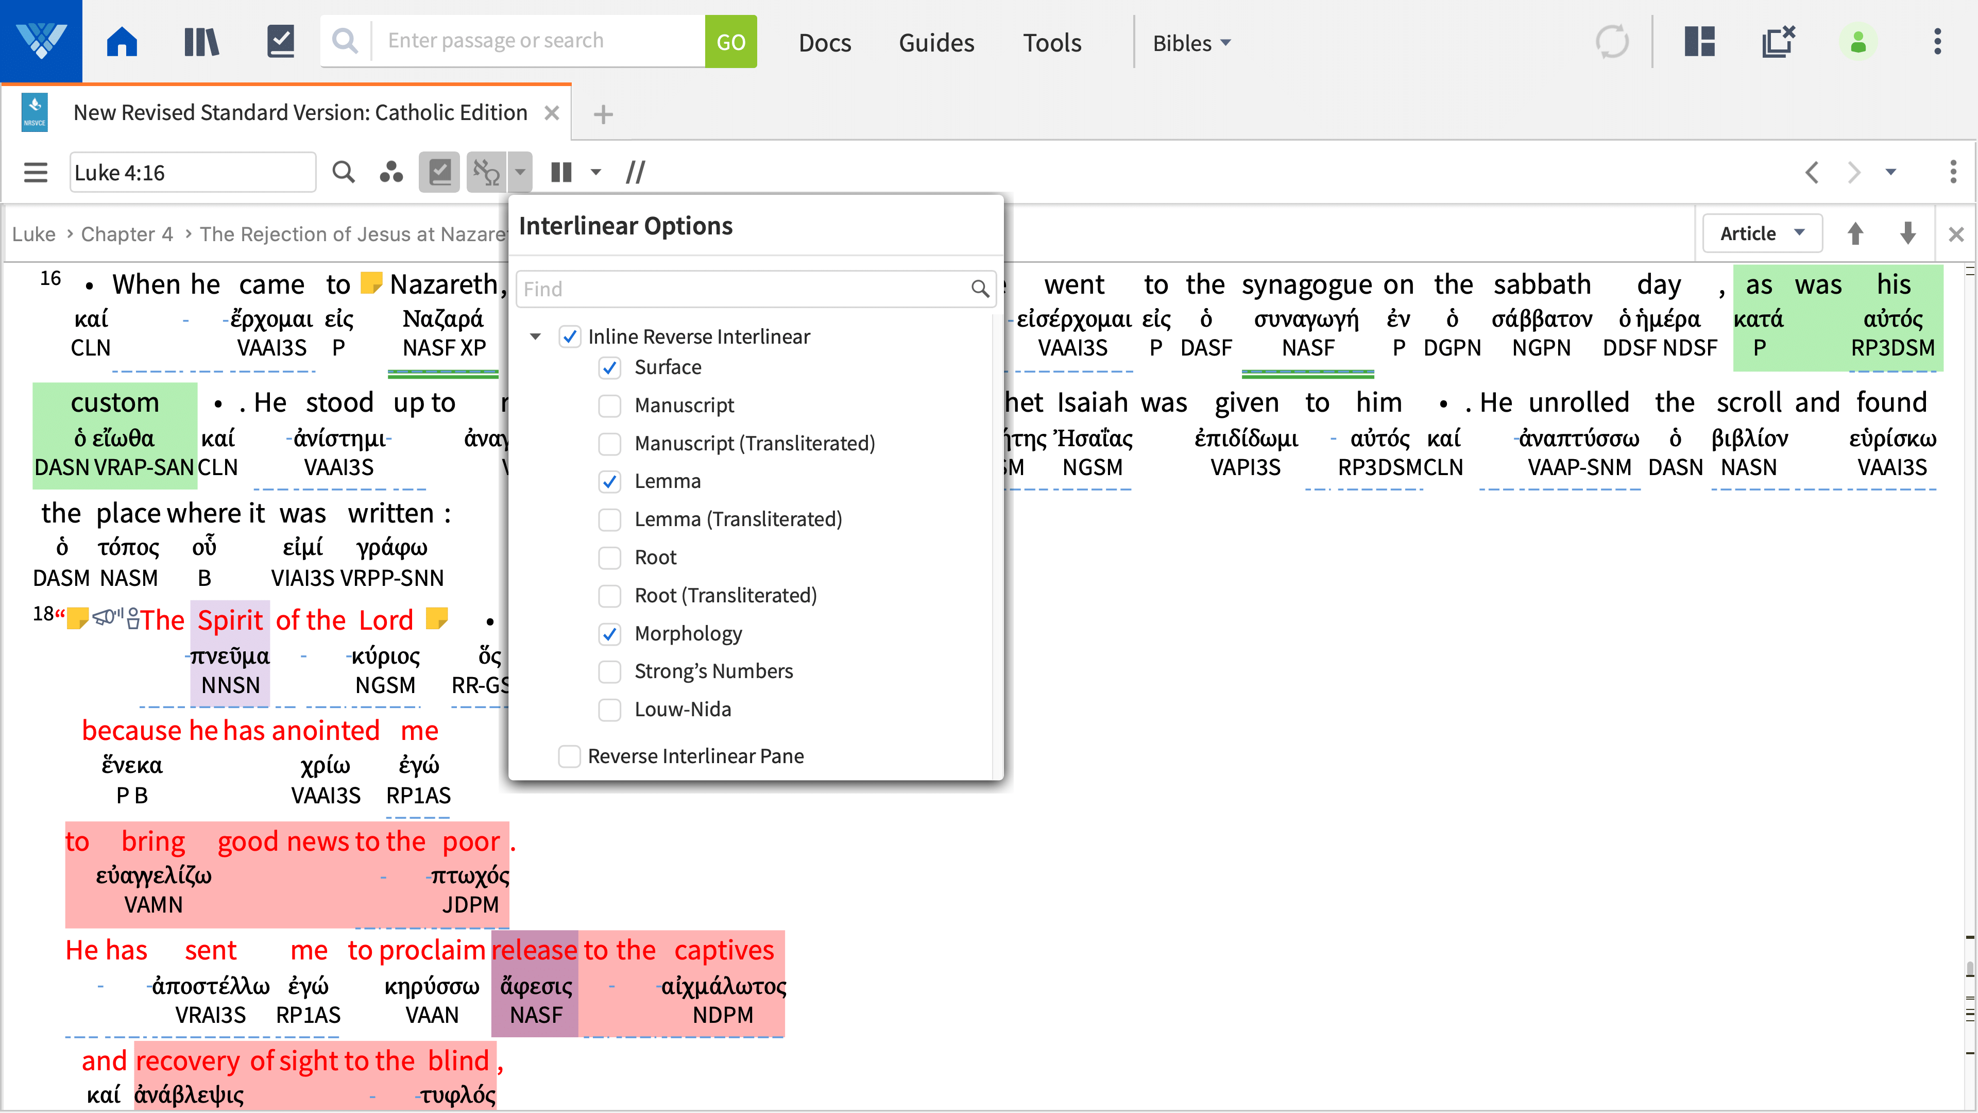Click the Luke 4:16 reference box
This screenshot has height=1113, width=1978.
click(x=192, y=172)
